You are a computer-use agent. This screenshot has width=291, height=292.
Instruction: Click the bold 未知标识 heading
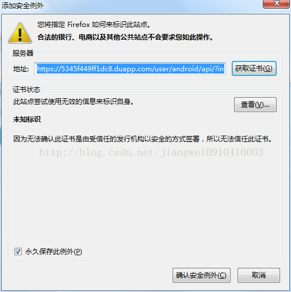tap(27, 120)
